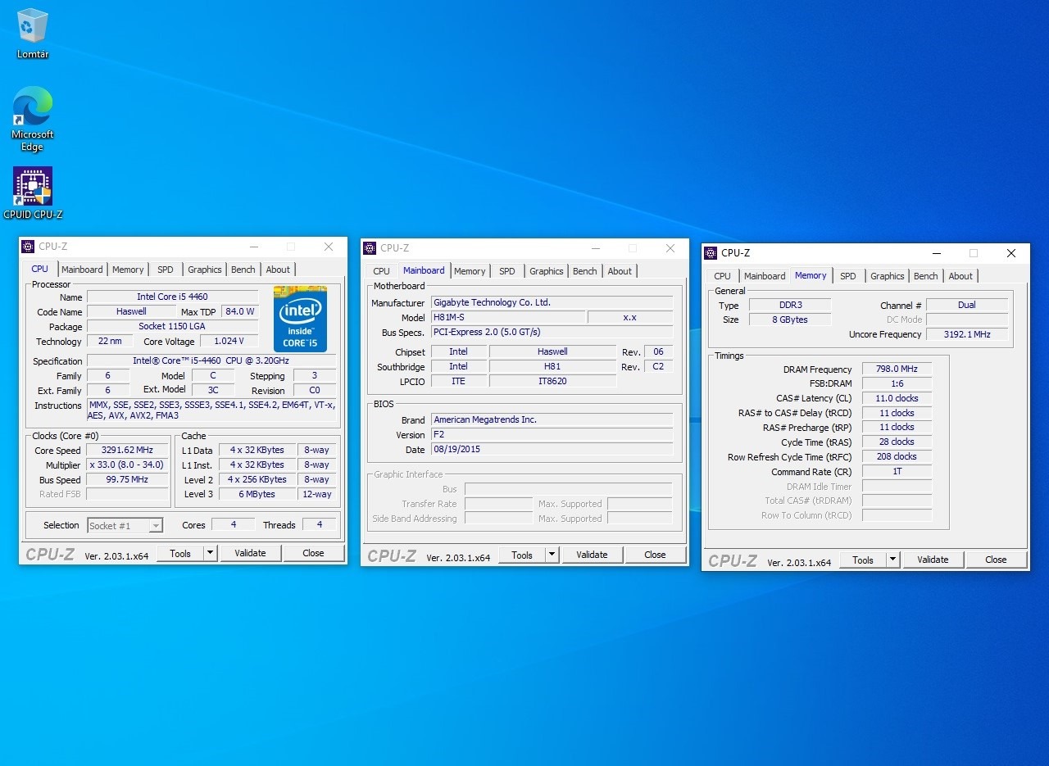Open About tab in CPU window
Screen dimensions: 1049x766
pos(278,270)
